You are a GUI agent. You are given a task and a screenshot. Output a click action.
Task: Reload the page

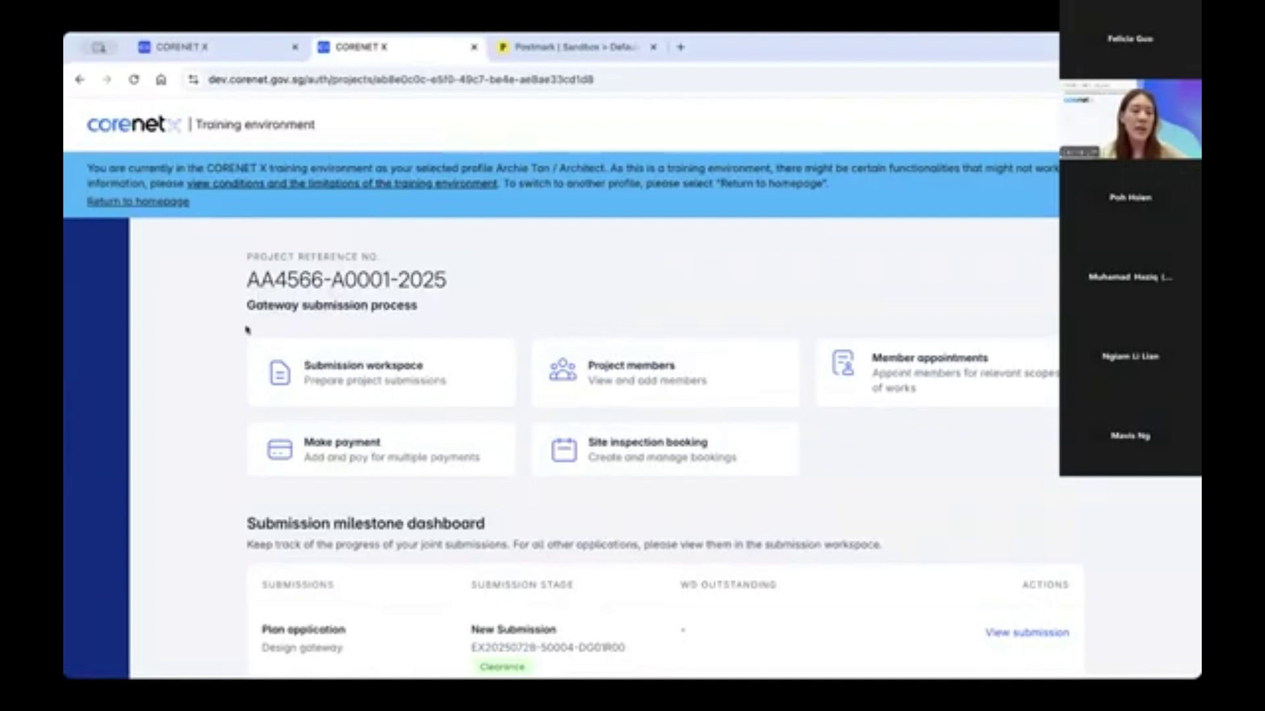click(135, 80)
